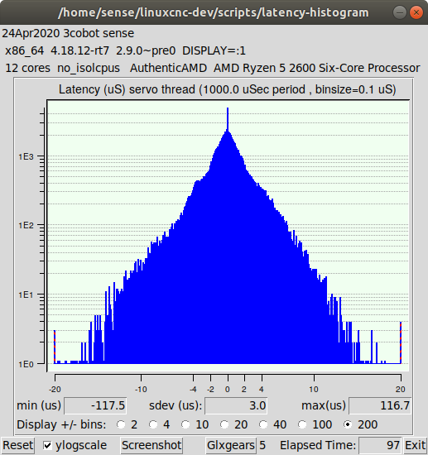Click the Reset button

click(17, 445)
